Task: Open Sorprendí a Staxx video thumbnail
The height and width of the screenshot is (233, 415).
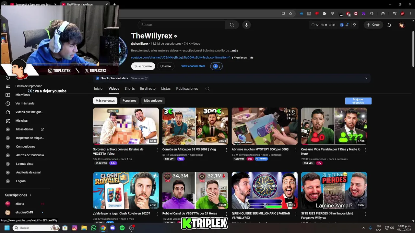Action: 126,126
